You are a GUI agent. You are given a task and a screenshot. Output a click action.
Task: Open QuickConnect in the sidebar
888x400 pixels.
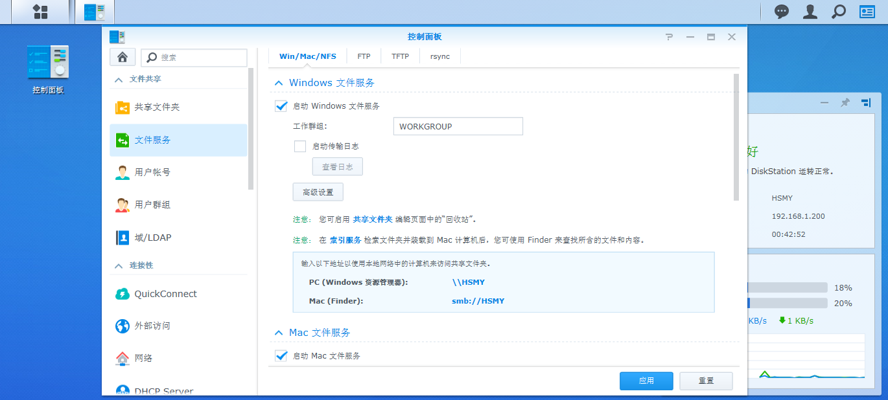click(165, 294)
